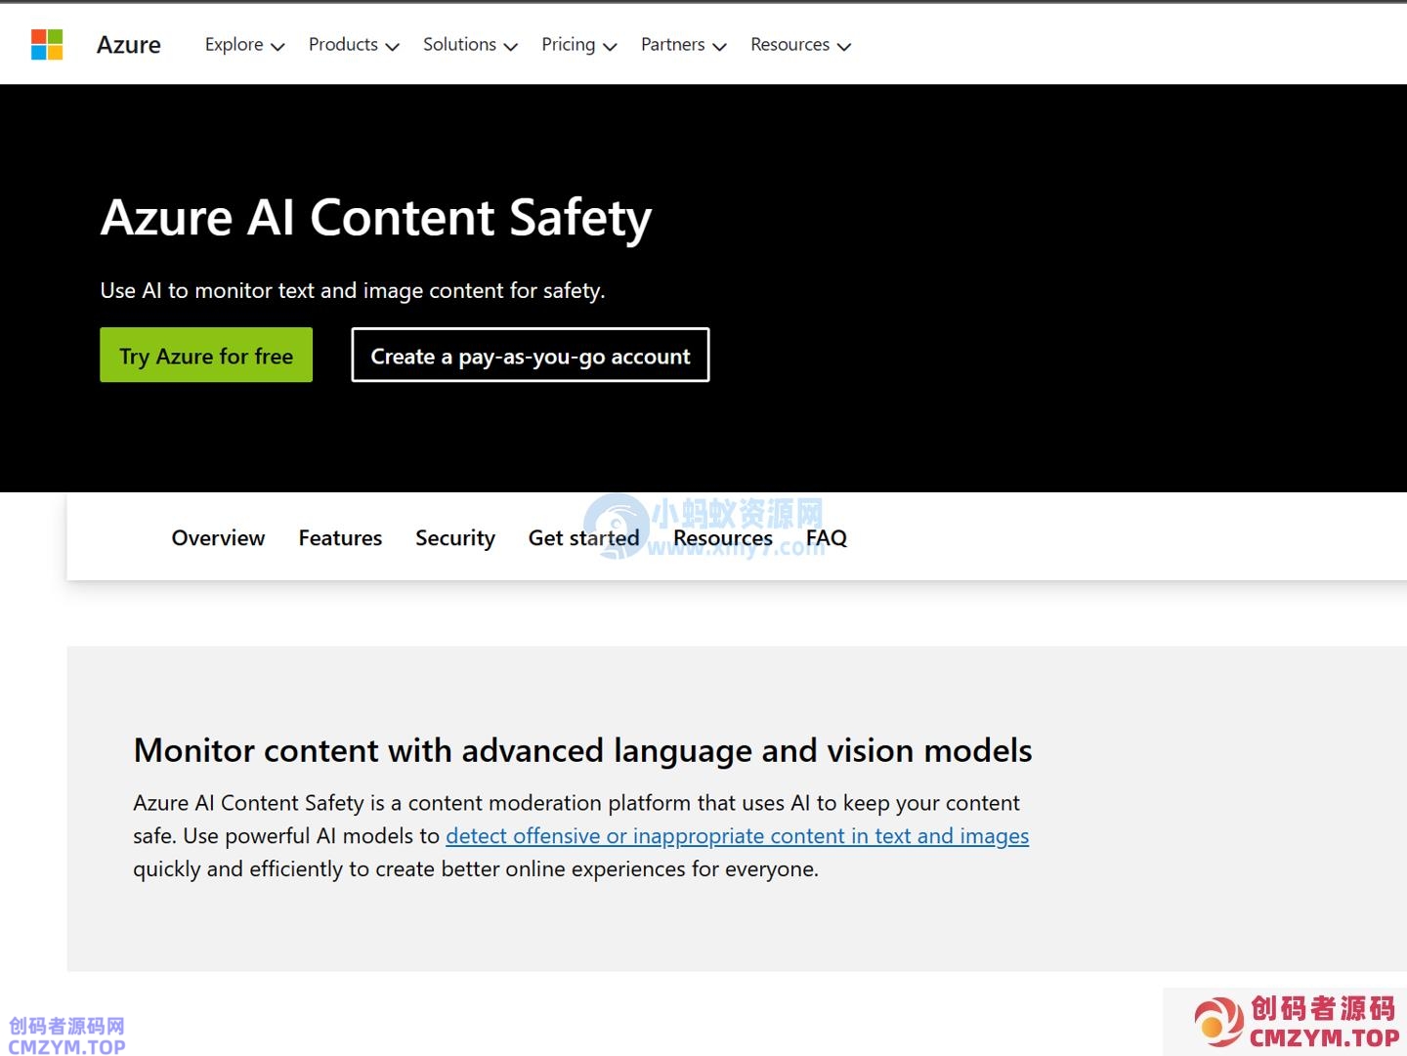Click the Azure AI Content Safety page title
This screenshot has height=1056, width=1407.
[376, 217]
